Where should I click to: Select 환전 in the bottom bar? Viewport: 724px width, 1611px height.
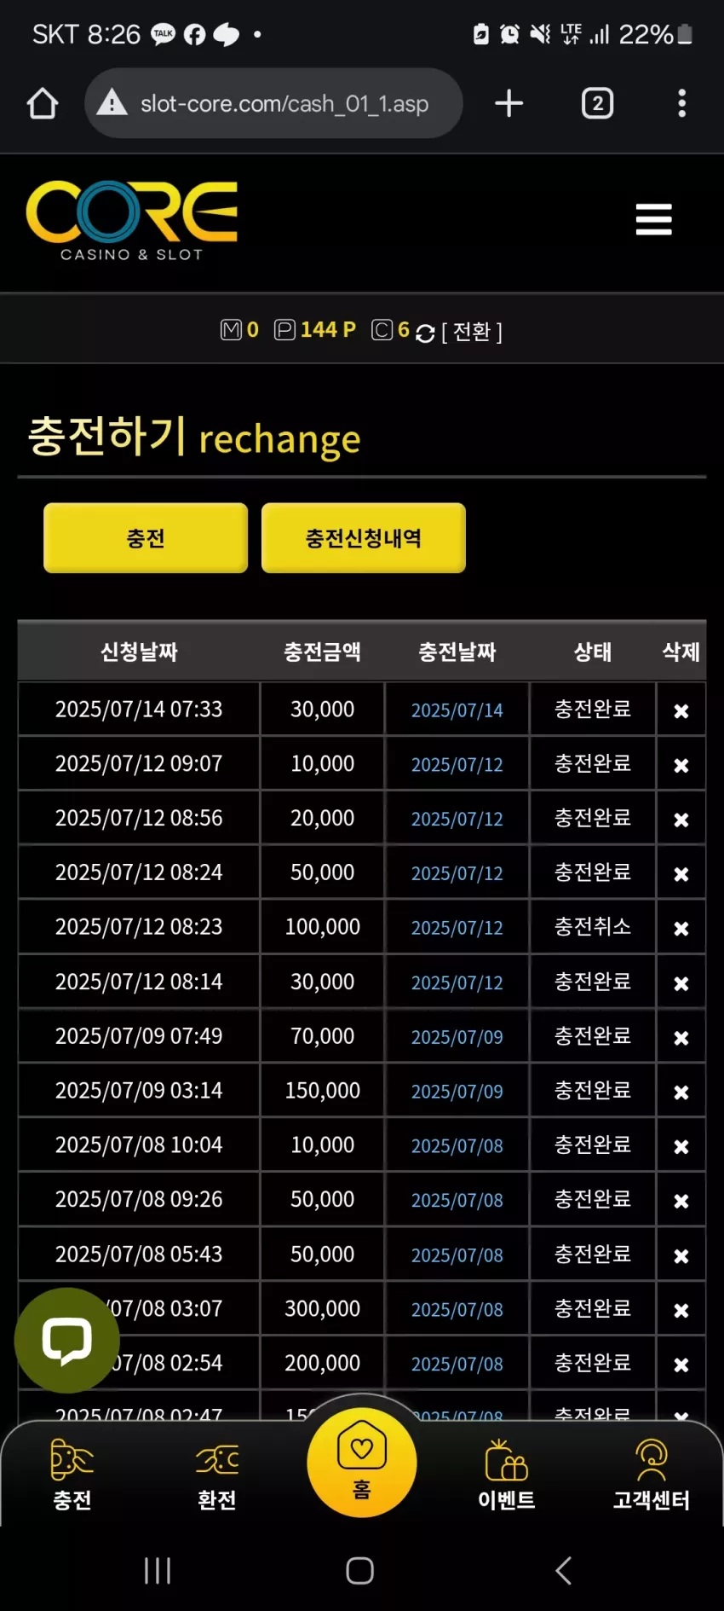pos(217,1475)
